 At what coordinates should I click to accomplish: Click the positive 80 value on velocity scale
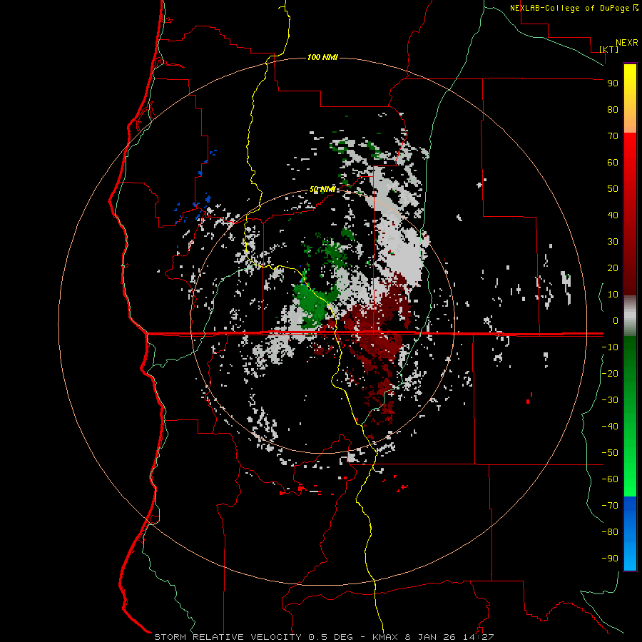(613, 109)
